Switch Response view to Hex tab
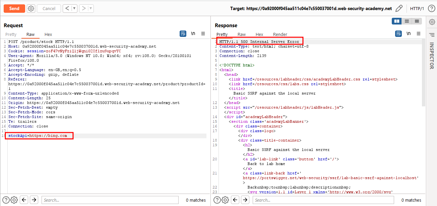Viewport: 437px width, 206px height. coord(259,34)
